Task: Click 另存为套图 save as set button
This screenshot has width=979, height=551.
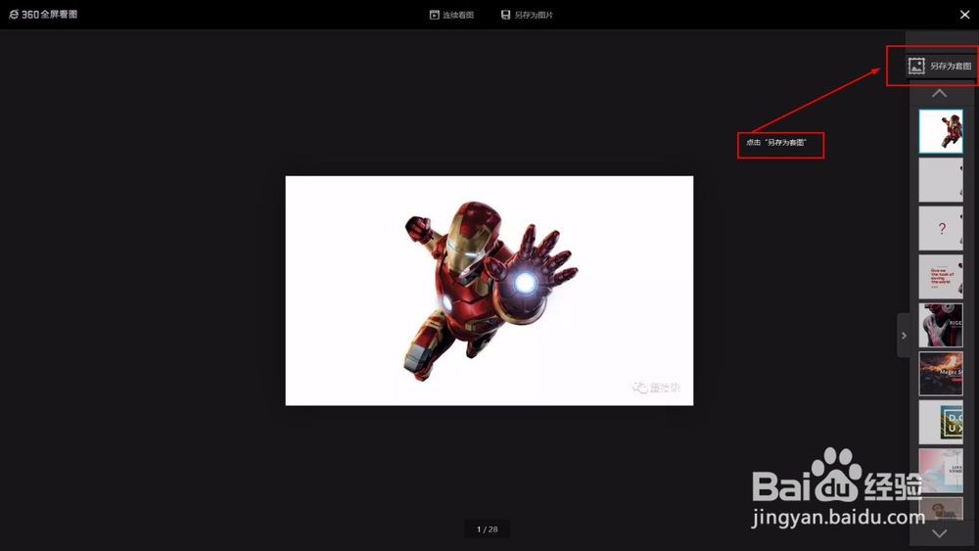Action: [x=940, y=66]
